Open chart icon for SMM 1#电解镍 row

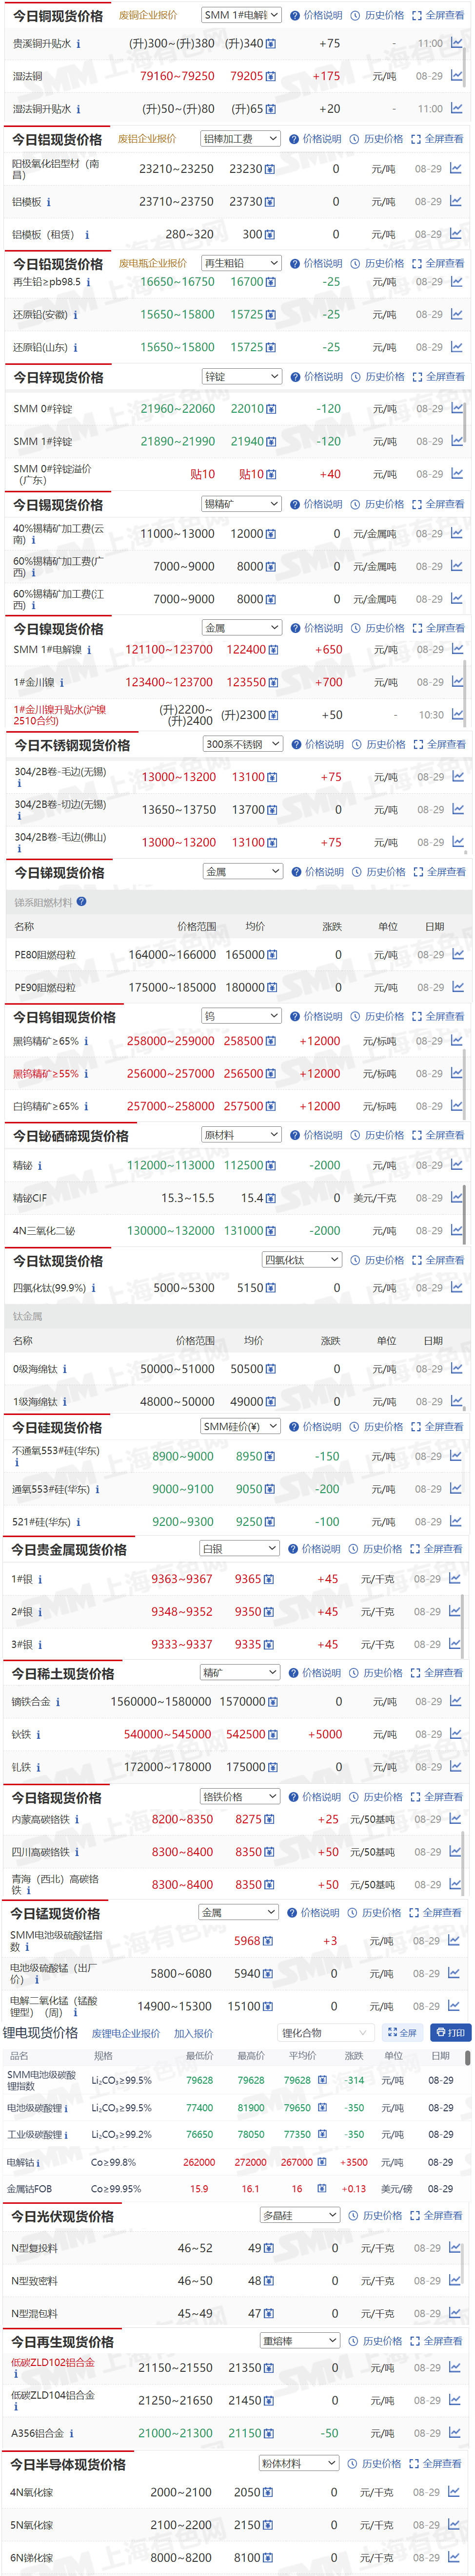[457, 649]
